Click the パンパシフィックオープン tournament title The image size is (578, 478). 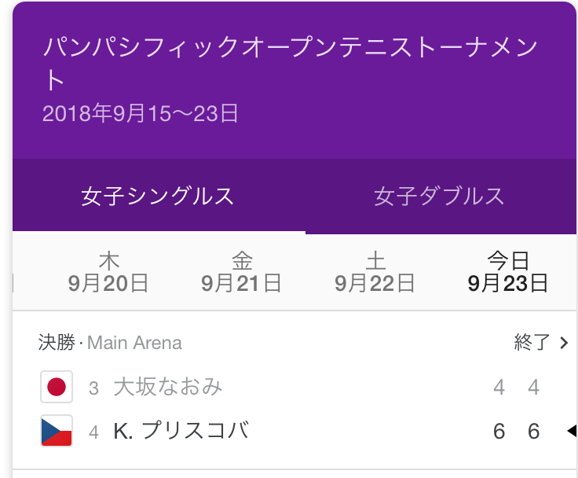(x=291, y=63)
